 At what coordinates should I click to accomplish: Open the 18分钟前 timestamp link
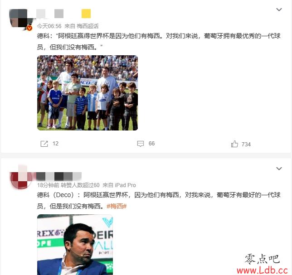click(x=48, y=185)
